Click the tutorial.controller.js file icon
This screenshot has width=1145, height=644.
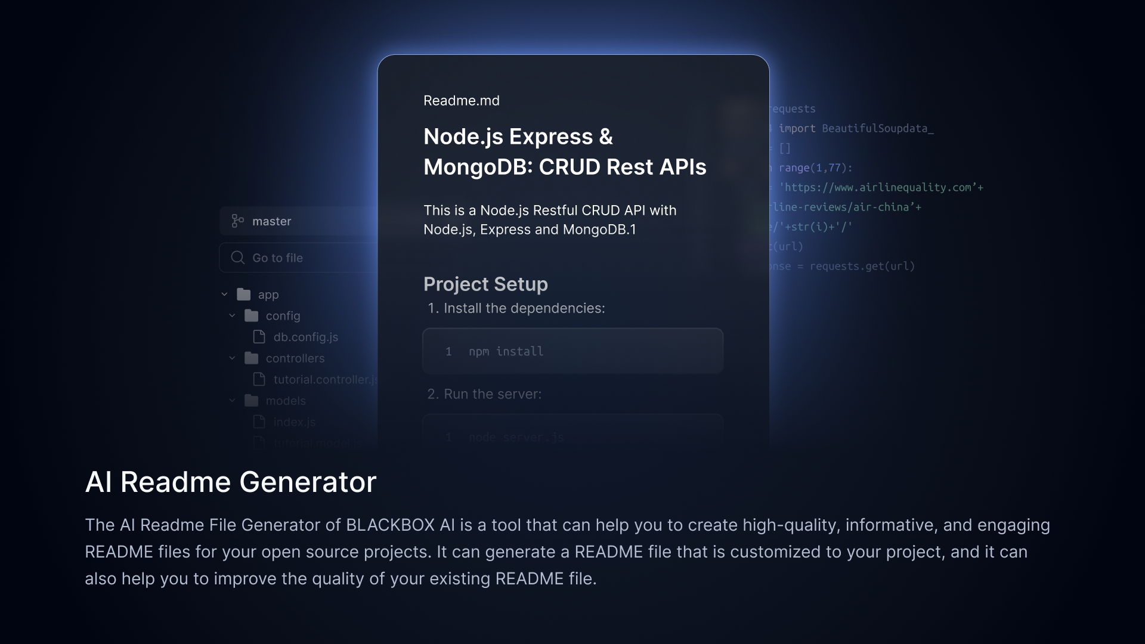tap(259, 379)
